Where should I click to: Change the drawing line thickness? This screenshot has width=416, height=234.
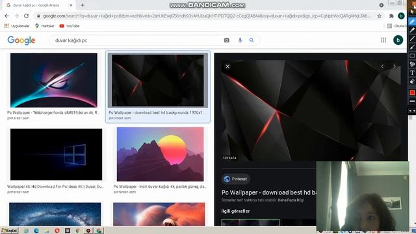pos(412,101)
